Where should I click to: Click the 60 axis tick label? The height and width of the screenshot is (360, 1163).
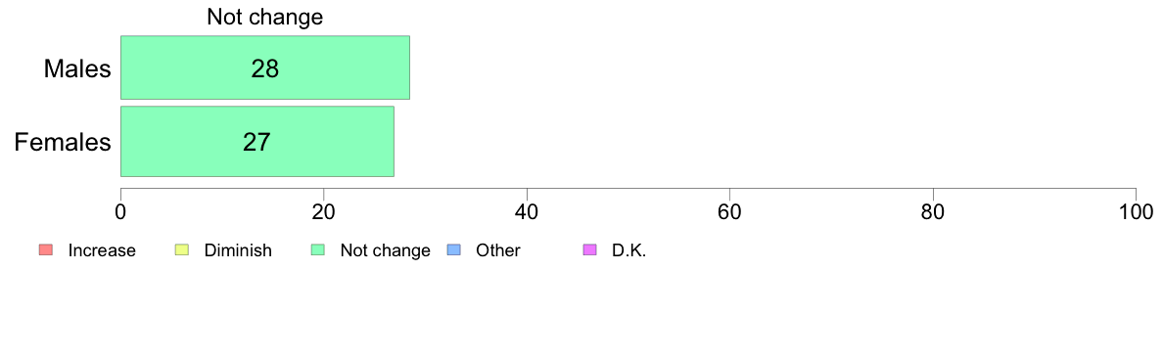pos(730,211)
